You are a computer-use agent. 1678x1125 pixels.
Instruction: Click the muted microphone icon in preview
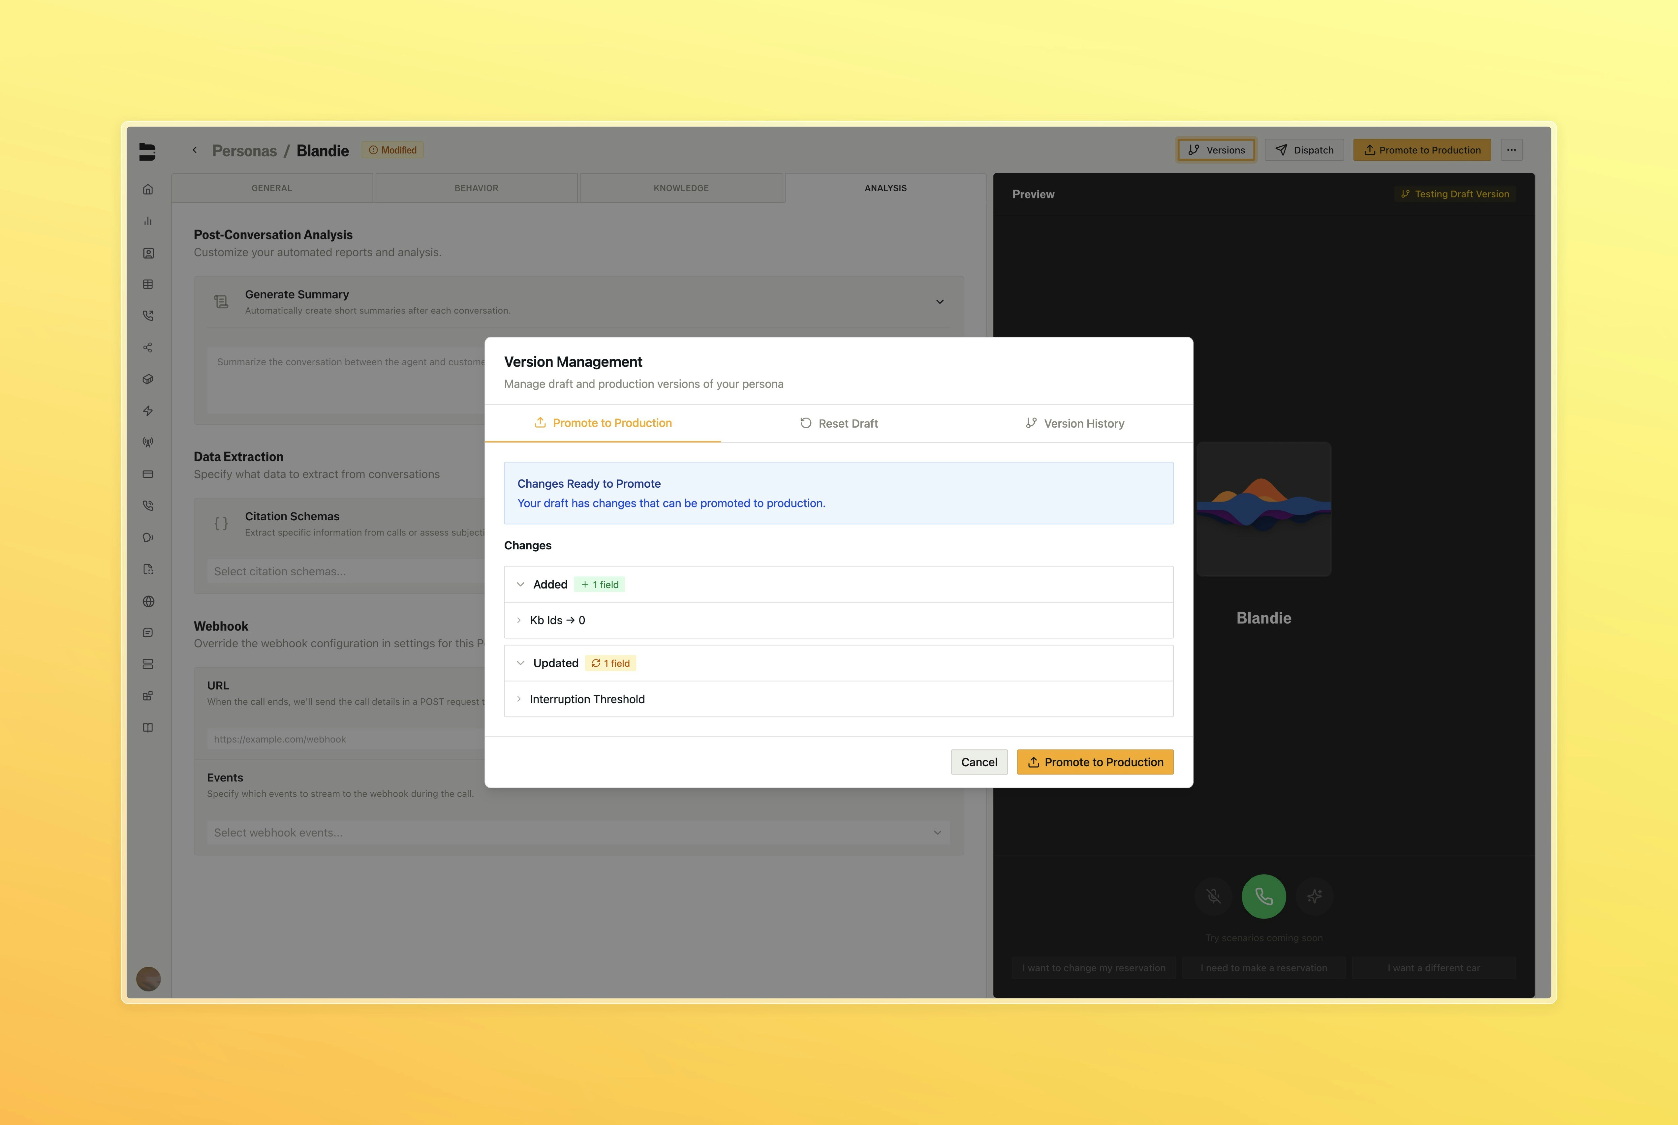pyautogui.click(x=1213, y=896)
